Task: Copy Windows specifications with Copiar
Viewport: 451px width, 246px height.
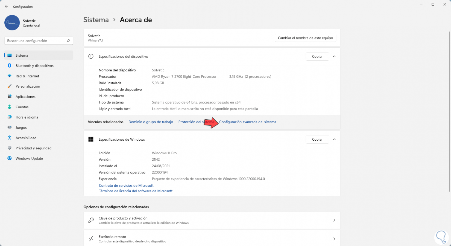Action: click(317, 139)
